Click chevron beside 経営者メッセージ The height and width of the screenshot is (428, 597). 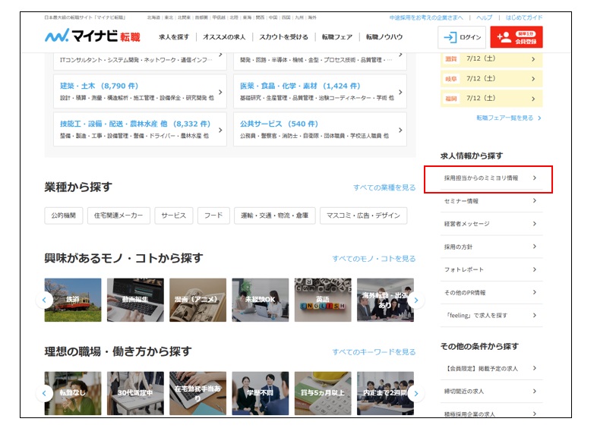tap(535, 224)
